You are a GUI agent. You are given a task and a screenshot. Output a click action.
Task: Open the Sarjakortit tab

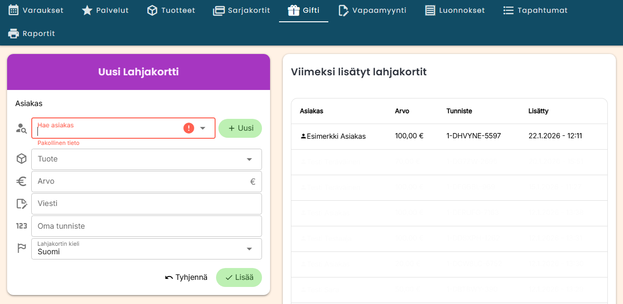(x=242, y=10)
